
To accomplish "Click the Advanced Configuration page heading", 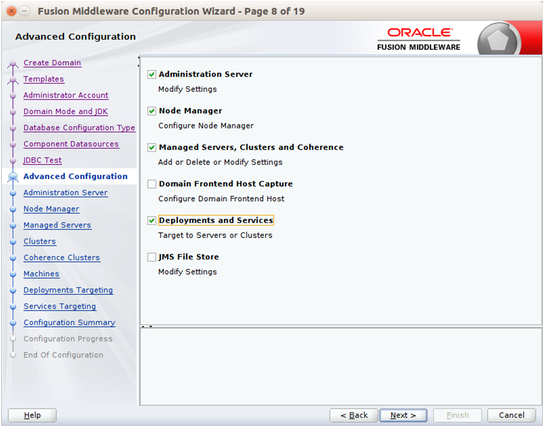I will tap(75, 37).
